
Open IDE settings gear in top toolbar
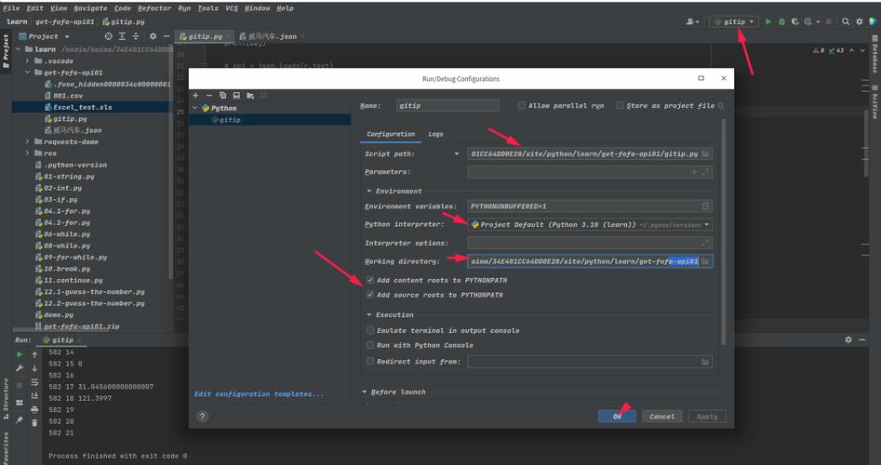point(859,21)
